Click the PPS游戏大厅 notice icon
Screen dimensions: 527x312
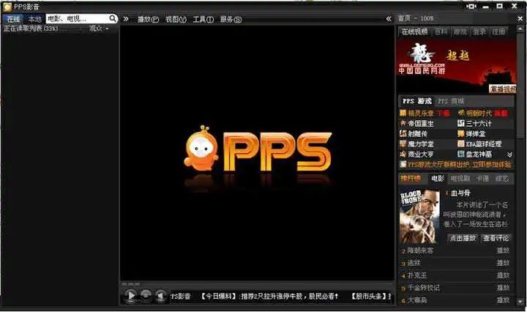click(x=403, y=164)
